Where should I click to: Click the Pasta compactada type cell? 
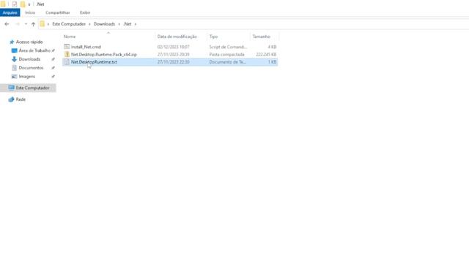coord(226,55)
